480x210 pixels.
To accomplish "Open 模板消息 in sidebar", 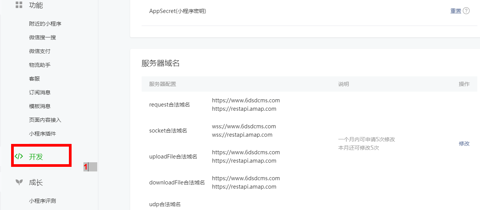I will [39, 106].
